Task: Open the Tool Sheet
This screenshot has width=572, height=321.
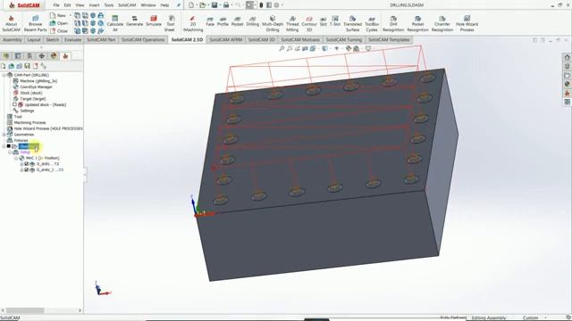Action: [170, 24]
